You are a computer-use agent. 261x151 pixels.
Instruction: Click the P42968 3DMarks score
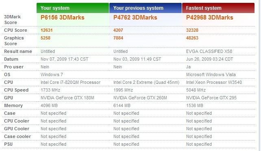pos(209,18)
